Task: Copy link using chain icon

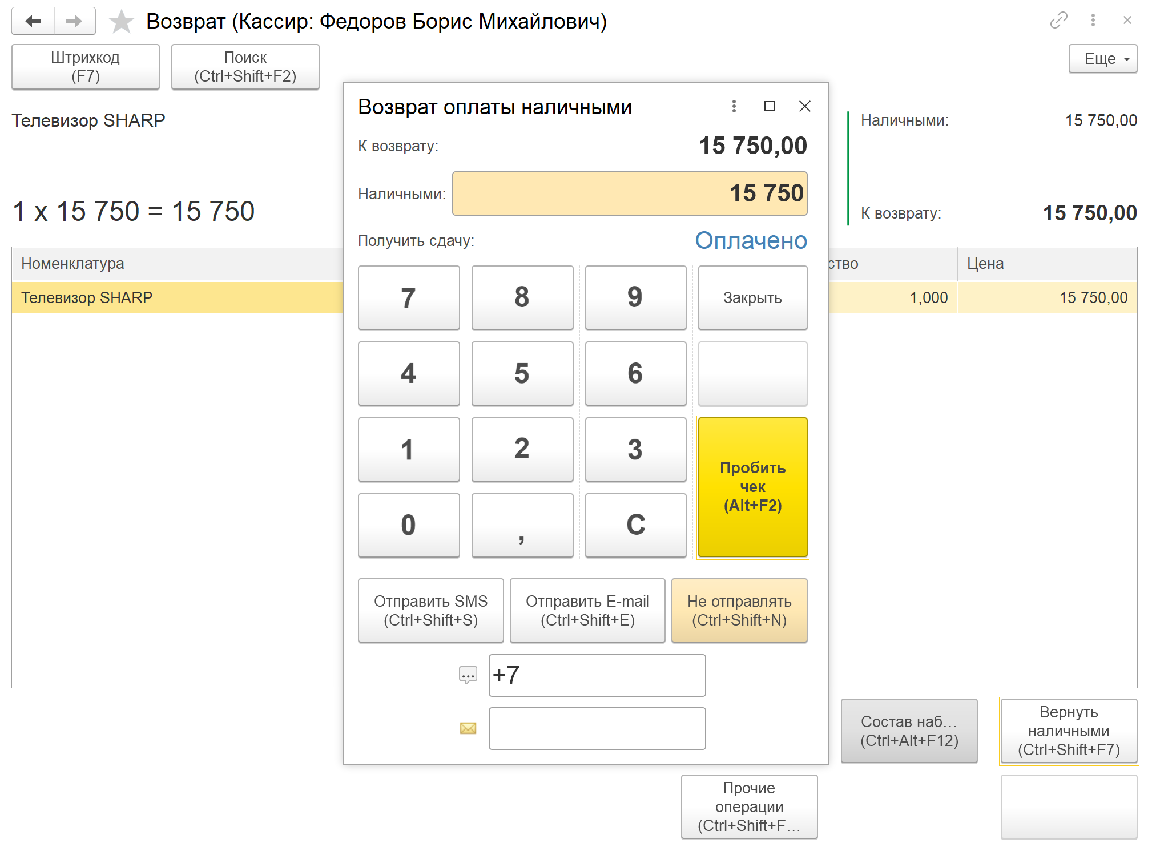Action: 1058,21
